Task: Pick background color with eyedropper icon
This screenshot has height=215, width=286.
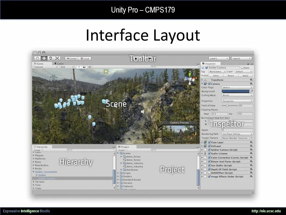Action: [x=251, y=91]
